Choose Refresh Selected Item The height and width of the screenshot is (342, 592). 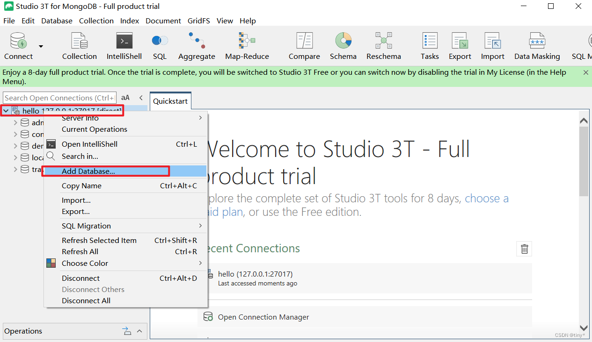[125, 241]
